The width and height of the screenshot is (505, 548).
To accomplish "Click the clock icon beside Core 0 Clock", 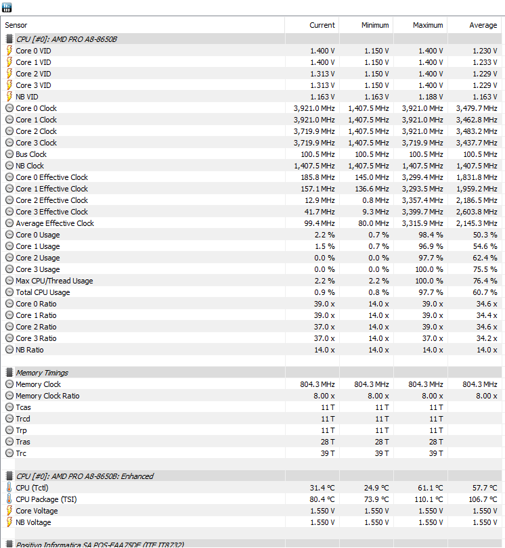I will pyautogui.click(x=9, y=108).
